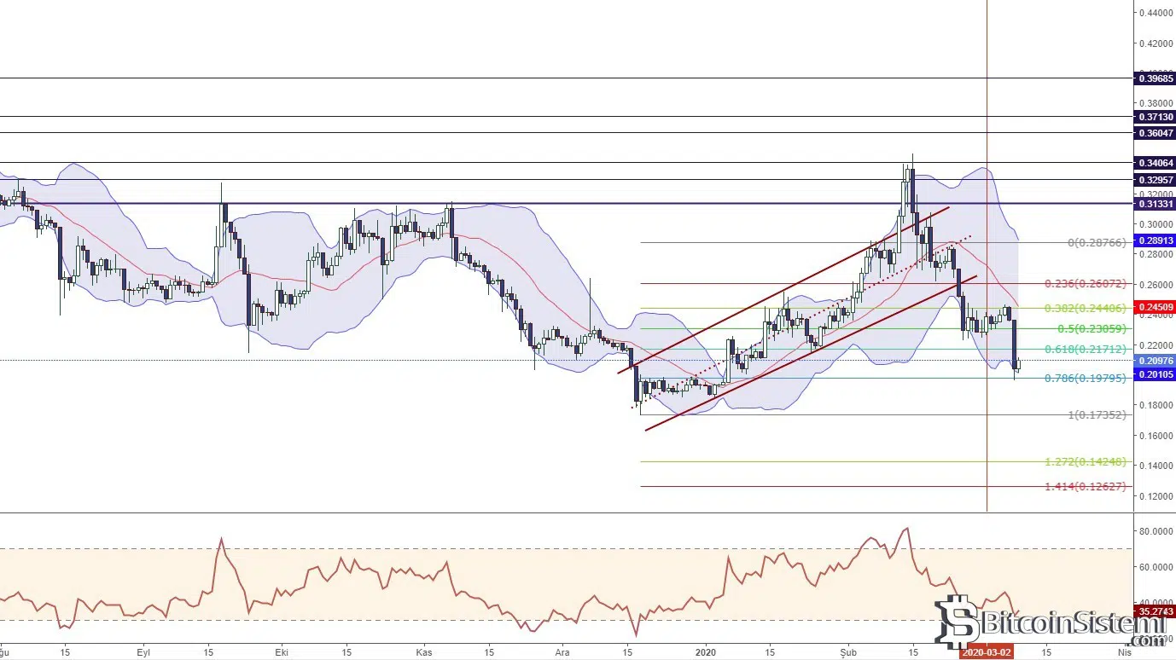Click the BitcoinSistemi logo icon watermark

pyautogui.click(x=956, y=622)
